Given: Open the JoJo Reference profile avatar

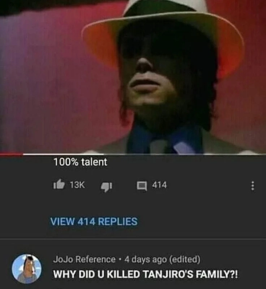Looking at the screenshot, I should click(x=27, y=268).
